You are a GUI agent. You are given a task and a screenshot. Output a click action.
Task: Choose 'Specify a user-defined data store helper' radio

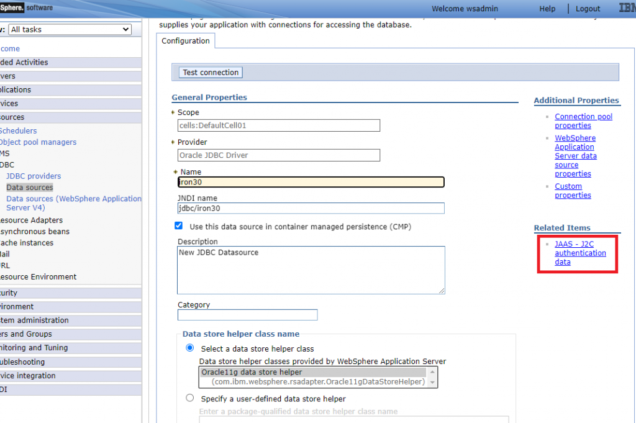click(190, 398)
